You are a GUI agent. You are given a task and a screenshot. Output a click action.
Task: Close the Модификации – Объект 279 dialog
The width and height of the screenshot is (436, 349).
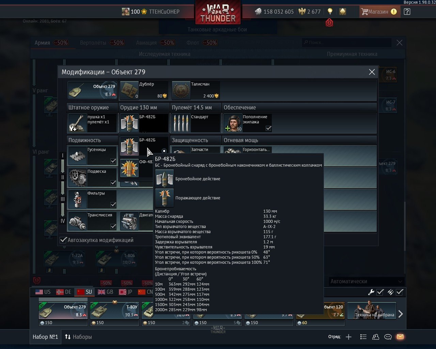click(x=372, y=72)
